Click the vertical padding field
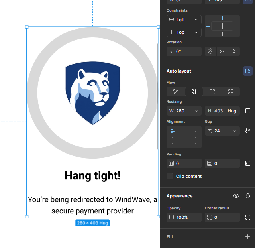Viewport: 255px width, 248px height. pos(222,163)
